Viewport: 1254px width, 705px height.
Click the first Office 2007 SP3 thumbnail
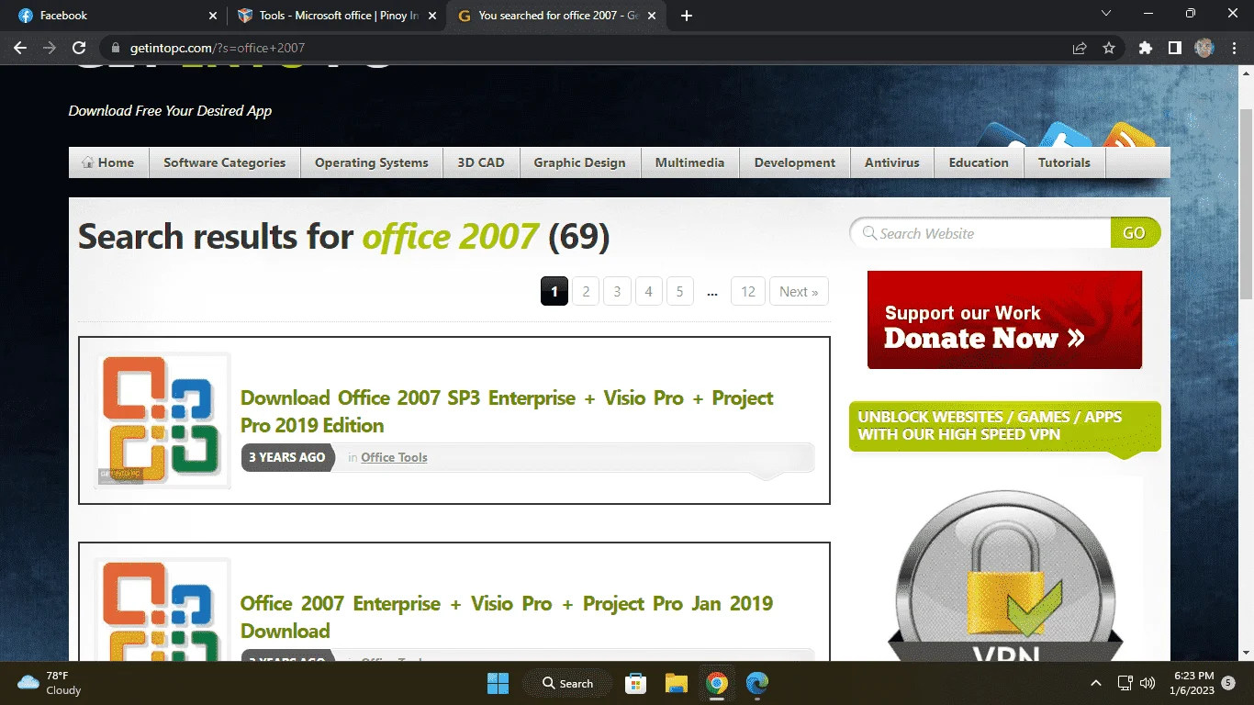pyautogui.click(x=163, y=420)
